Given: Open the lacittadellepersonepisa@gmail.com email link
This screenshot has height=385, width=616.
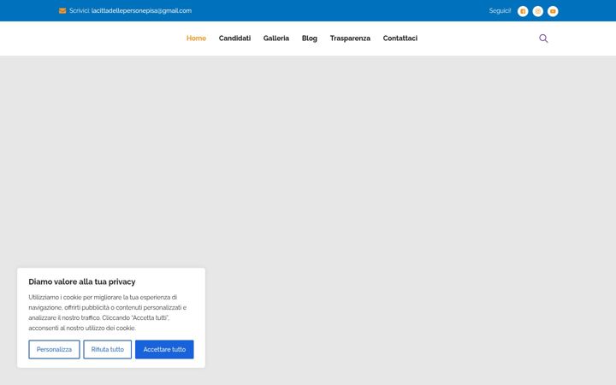Looking at the screenshot, I should (141, 10).
